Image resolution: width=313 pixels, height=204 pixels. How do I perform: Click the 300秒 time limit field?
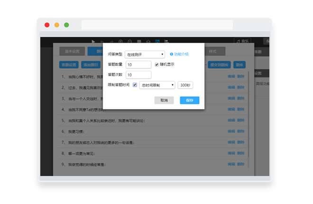185,85
